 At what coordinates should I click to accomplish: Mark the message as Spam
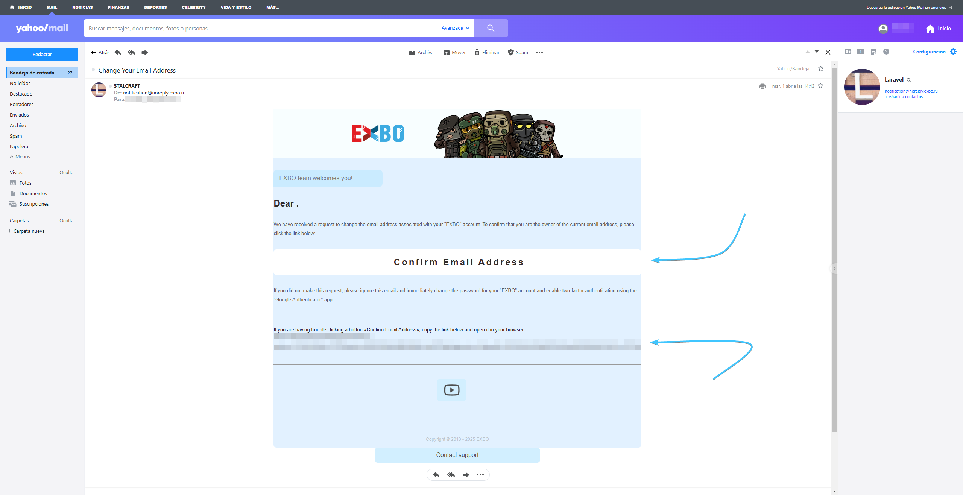coord(518,52)
